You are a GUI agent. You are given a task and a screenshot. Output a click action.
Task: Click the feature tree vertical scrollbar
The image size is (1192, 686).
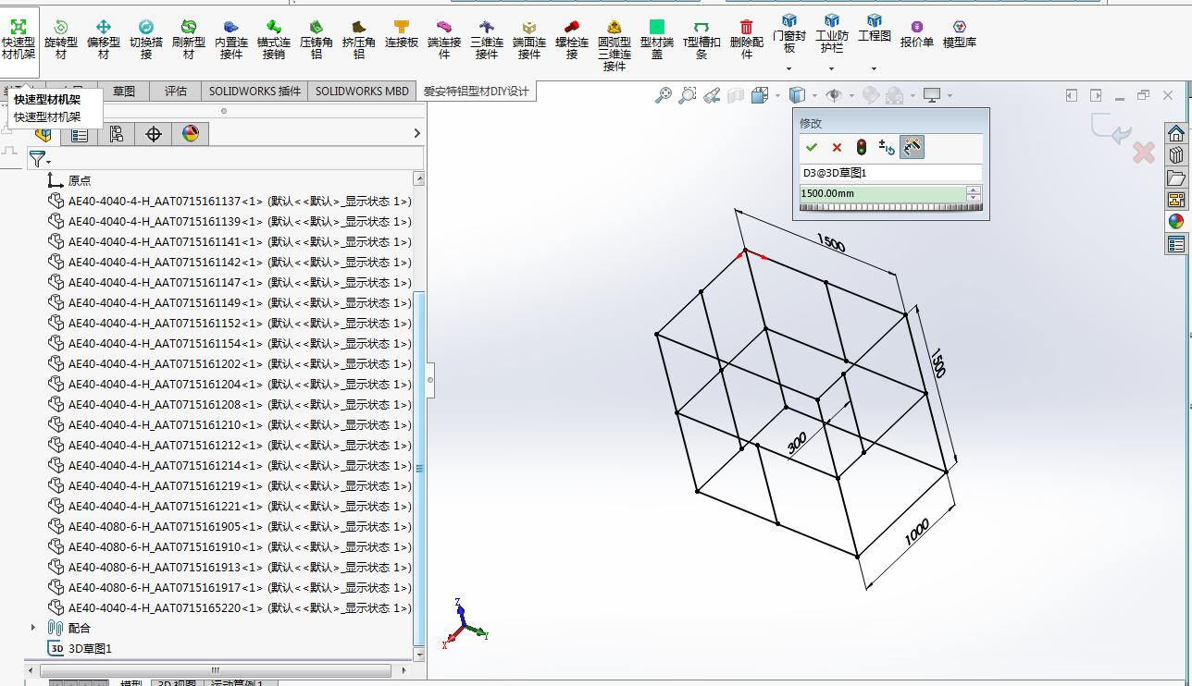coord(419,470)
